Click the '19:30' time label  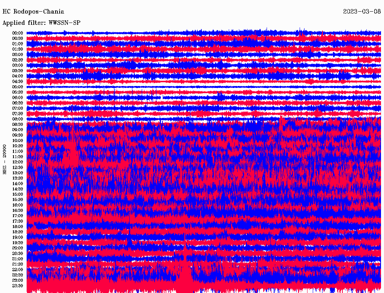coord(18,243)
